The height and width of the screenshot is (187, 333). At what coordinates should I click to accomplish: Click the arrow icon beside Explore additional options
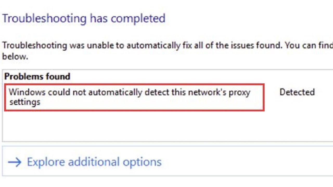15,162
